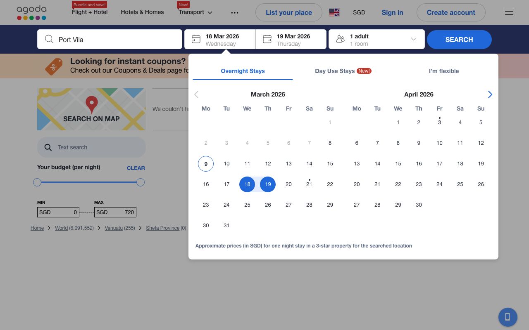Image resolution: width=529 pixels, height=330 pixels.
Task: Select March 25 on the calendar
Action: pos(247,205)
